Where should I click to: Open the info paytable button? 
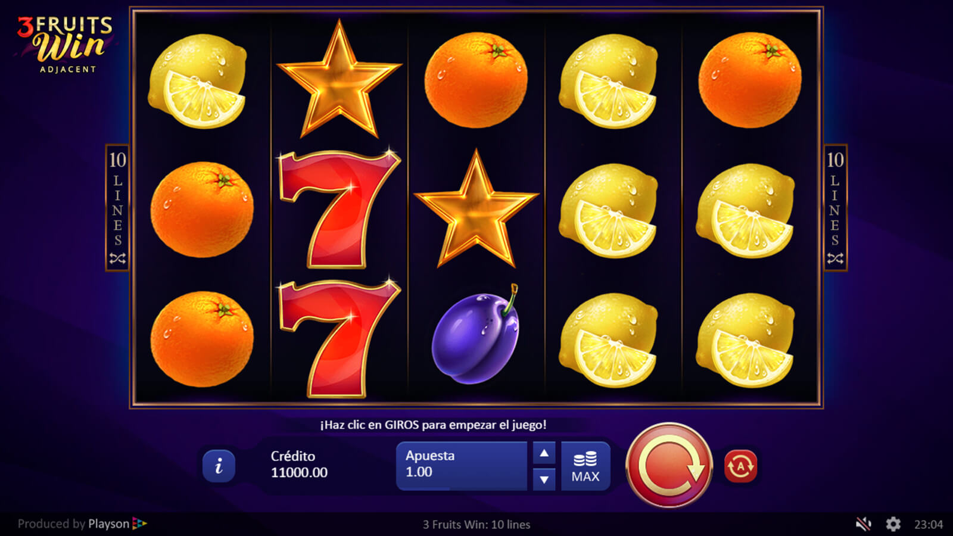pos(219,466)
